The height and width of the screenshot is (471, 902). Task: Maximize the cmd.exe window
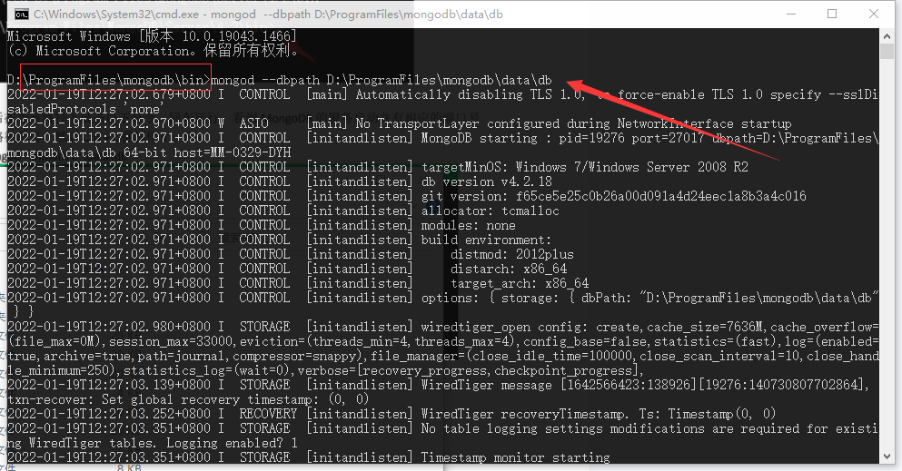[x=832, y=14]
